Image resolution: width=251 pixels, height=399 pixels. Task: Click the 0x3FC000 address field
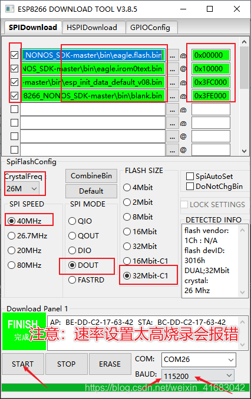click(x=211, y=82)
